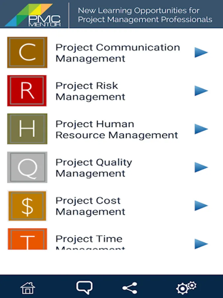Expand the Project Time Management arrow
223x298 pixels.
click(201, 244)
